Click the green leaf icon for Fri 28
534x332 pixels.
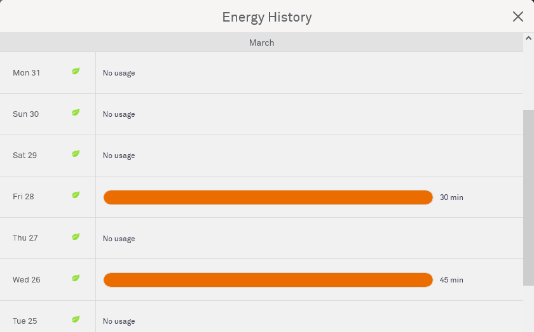(76, 195)
